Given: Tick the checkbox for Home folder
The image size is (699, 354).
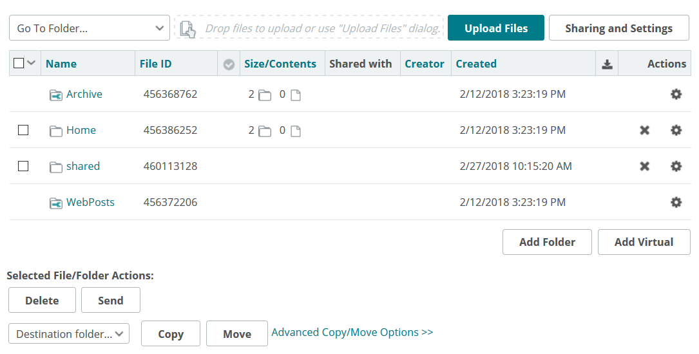Looking at the screenshot, I should [23, 130].
